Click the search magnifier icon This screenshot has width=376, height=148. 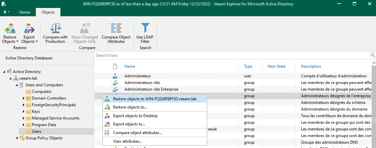pyautogui.click(x=373, y=55)
